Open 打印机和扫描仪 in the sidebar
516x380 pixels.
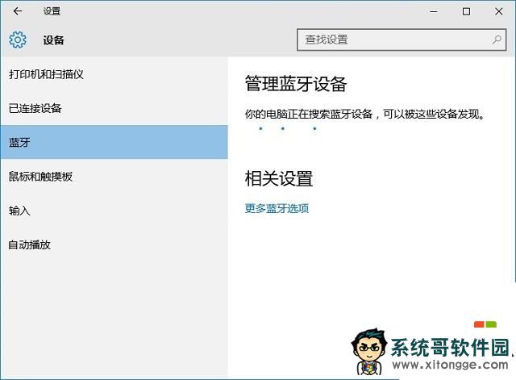click(47, 74)
